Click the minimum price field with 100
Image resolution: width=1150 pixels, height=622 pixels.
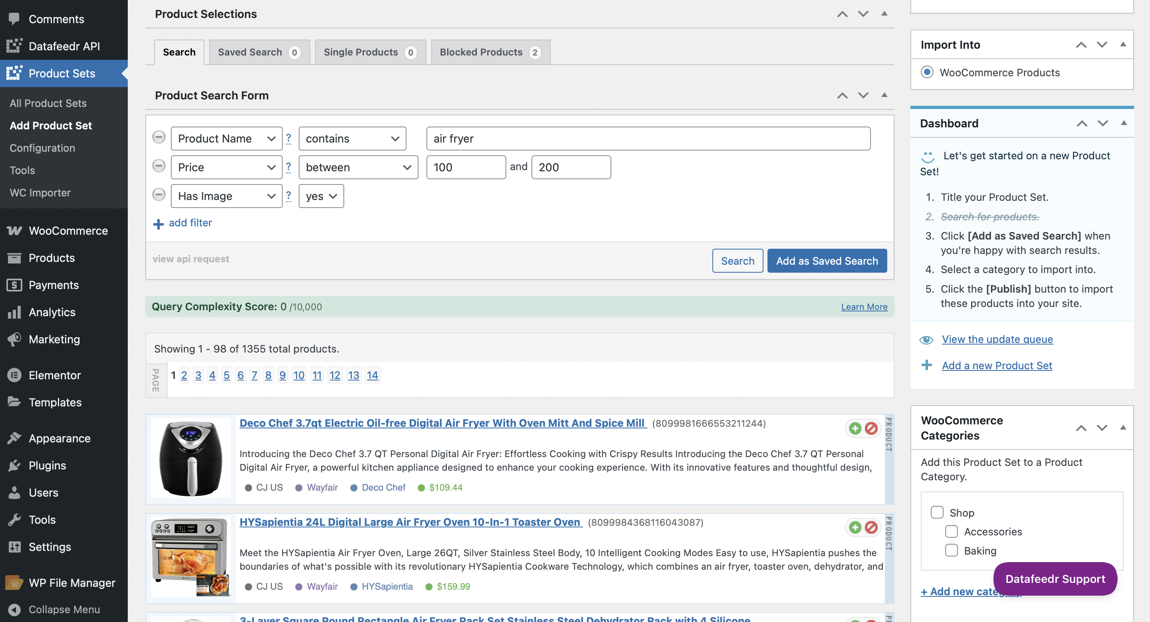click(466, 167)
